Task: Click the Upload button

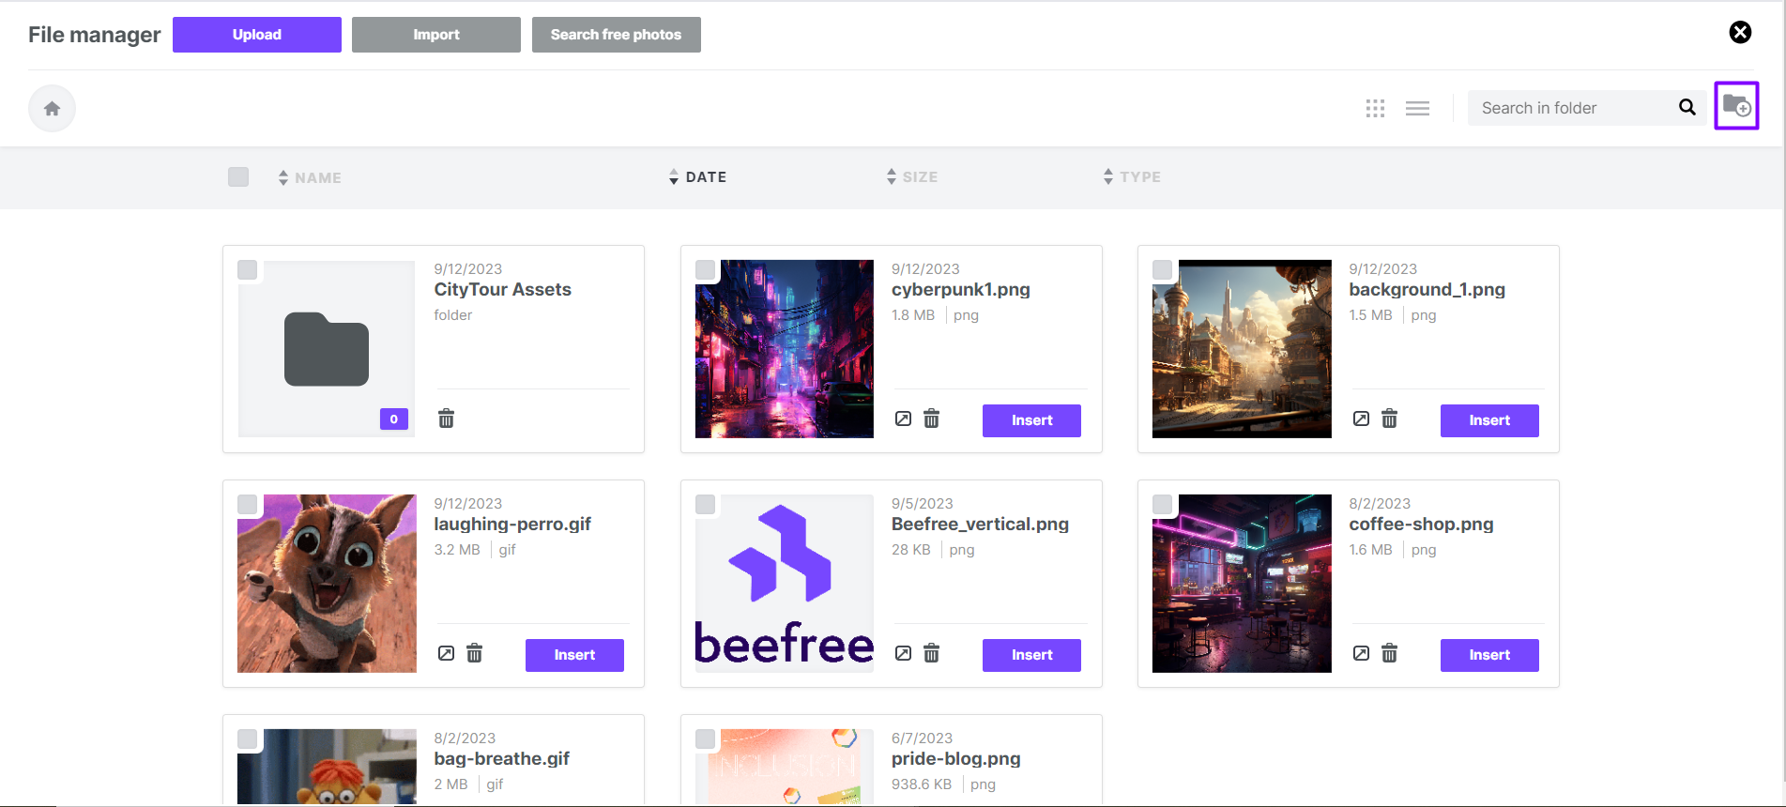Action: pyautogui.click(x=256, y=35)
